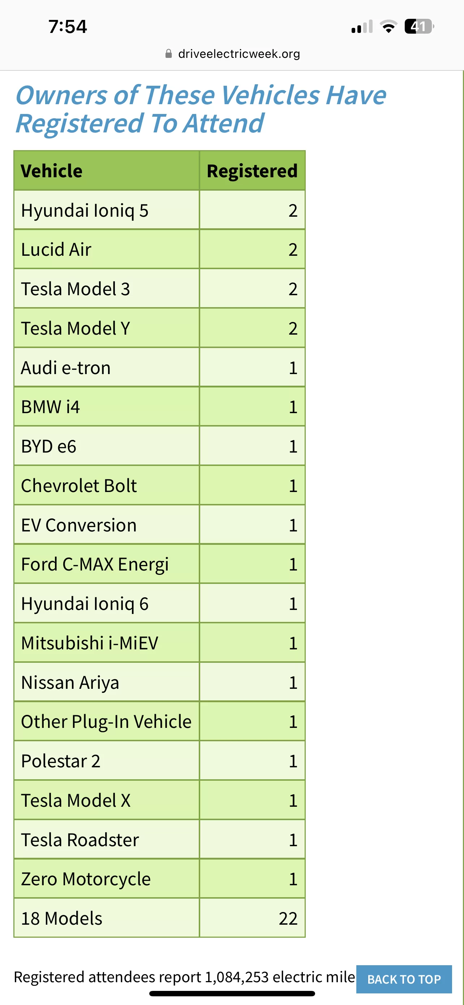464x1005 pixels.
Task: Click the Chevrolet Bolt row
Action: click(x=159, y=485)
